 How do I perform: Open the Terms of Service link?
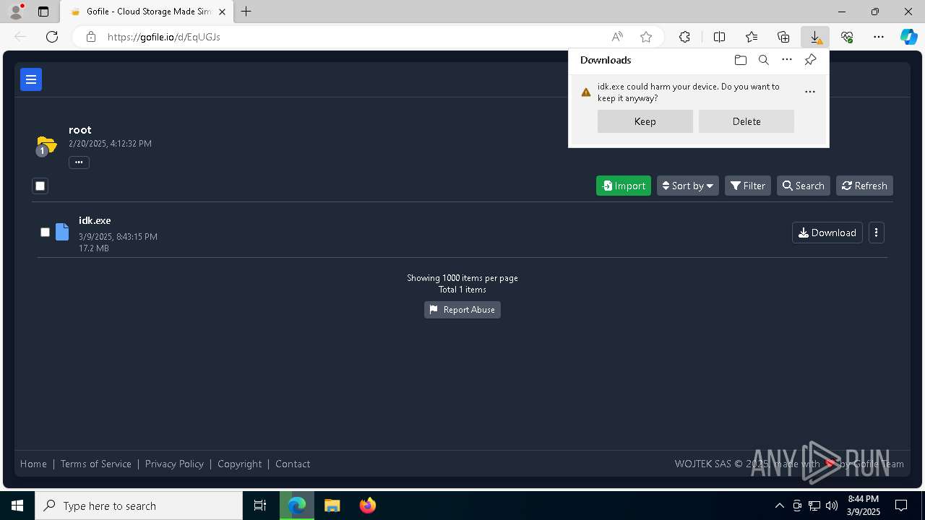point(96,464)
